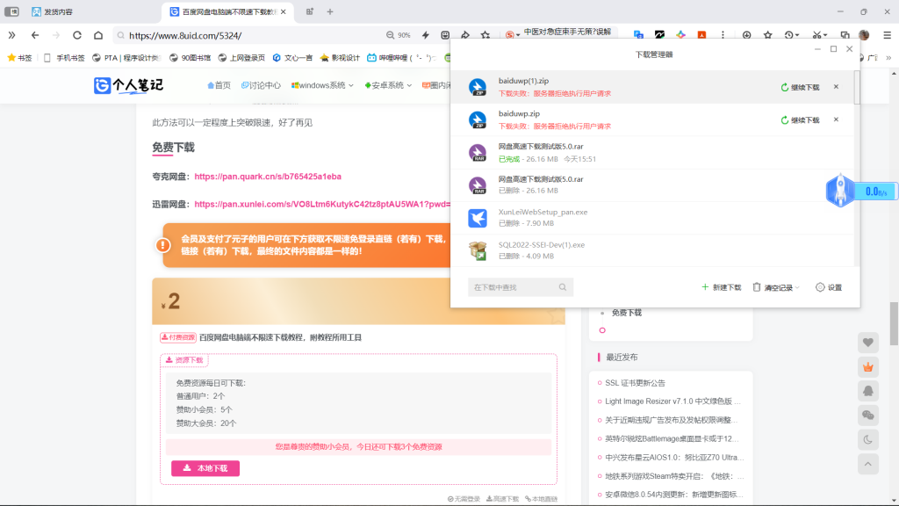Open the Light Image Resizer v7.1.0 post
Viewport: 899px width, 506px height.
pyautogui.click(x=673, y=401)
